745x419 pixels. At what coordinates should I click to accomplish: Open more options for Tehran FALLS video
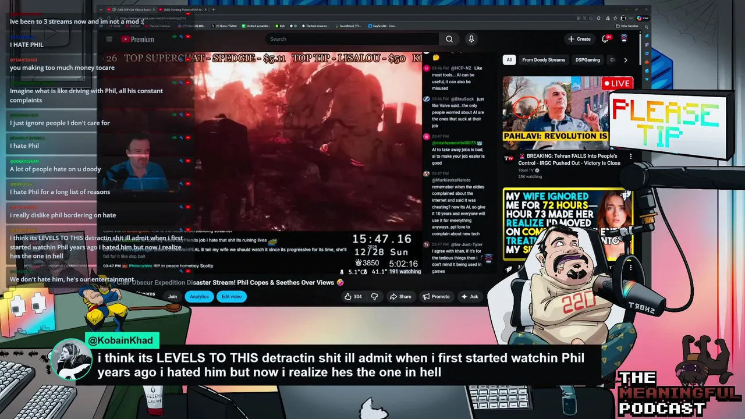[x=631, y=157]
